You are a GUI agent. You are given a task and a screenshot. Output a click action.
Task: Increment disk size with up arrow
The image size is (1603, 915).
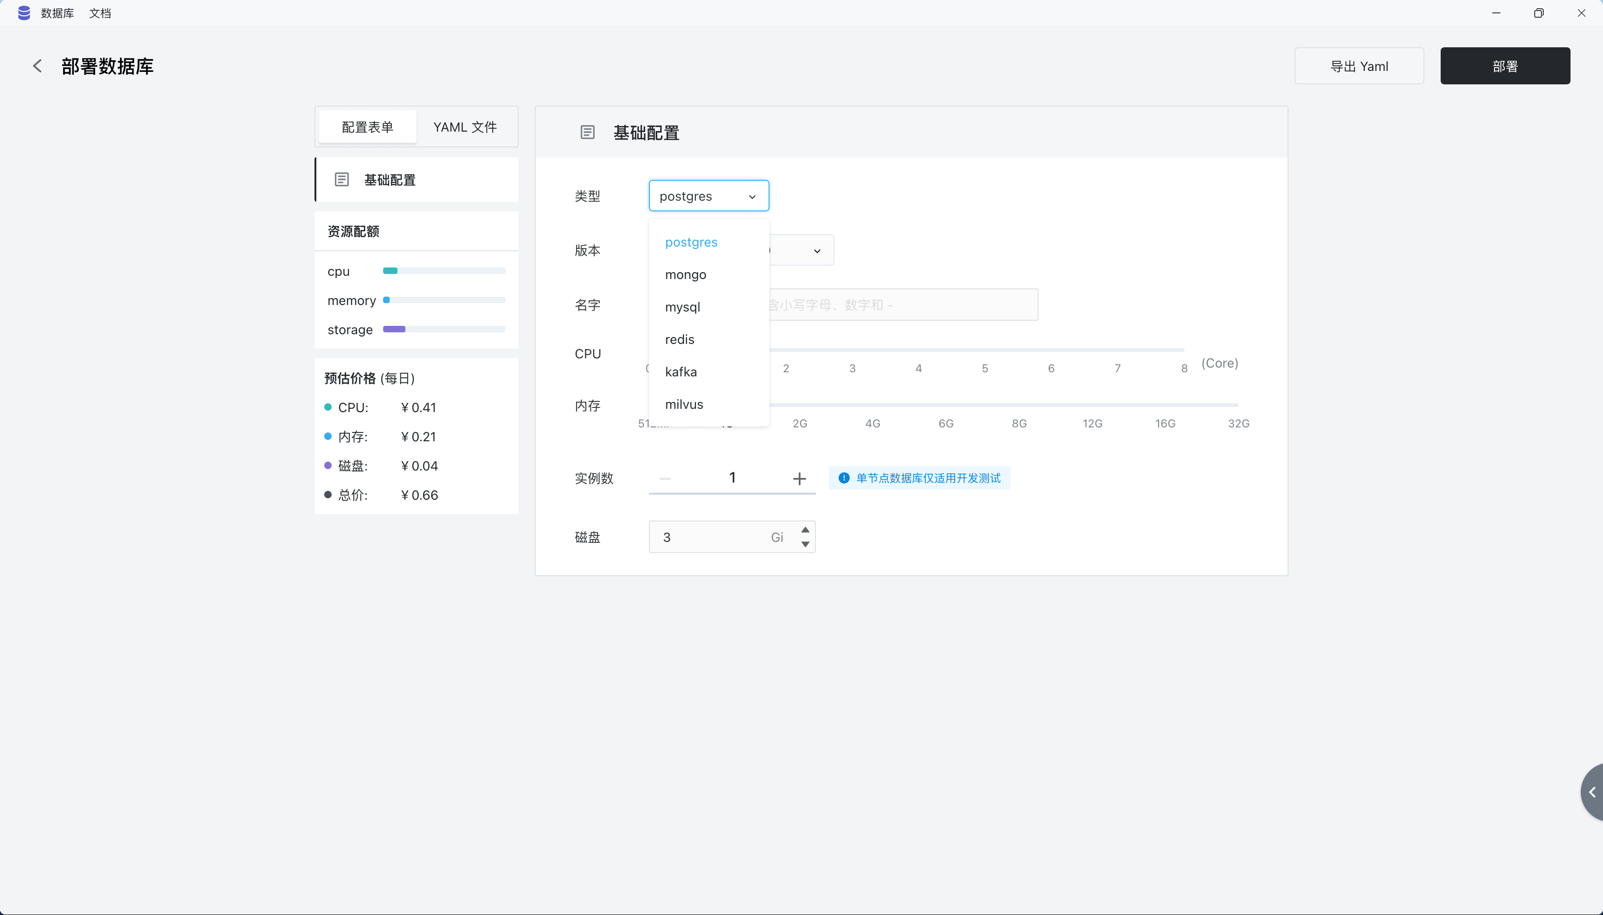805,530
